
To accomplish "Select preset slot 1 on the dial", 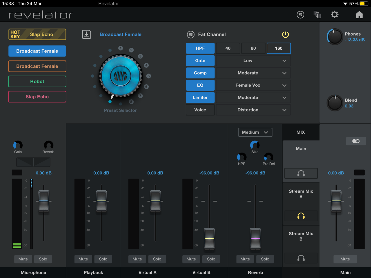I will (x=121, y=48).
